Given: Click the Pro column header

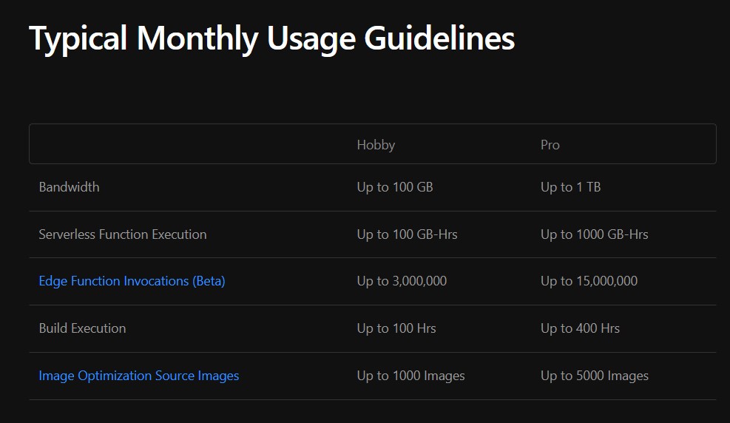Looking at the screenshot, I should (550, 145).
